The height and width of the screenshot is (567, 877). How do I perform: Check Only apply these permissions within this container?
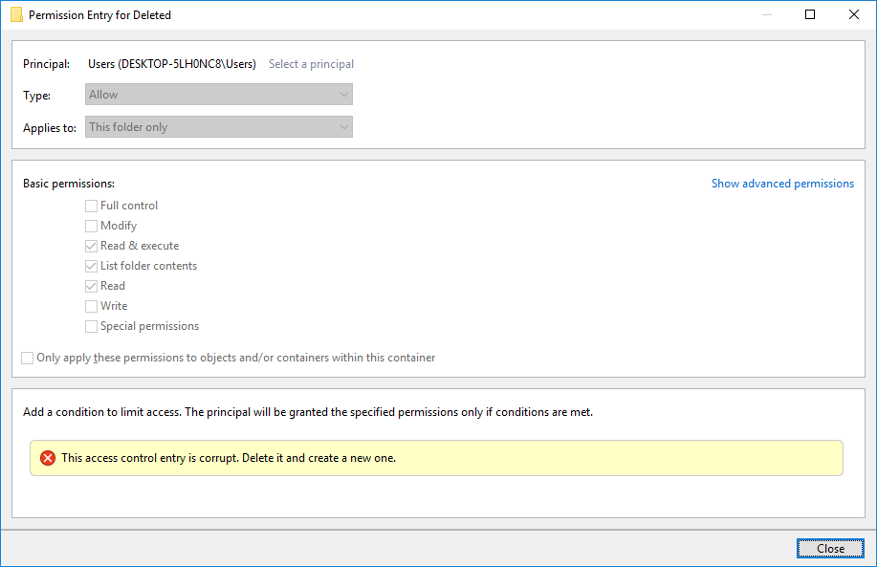click(x=28, y=358)
